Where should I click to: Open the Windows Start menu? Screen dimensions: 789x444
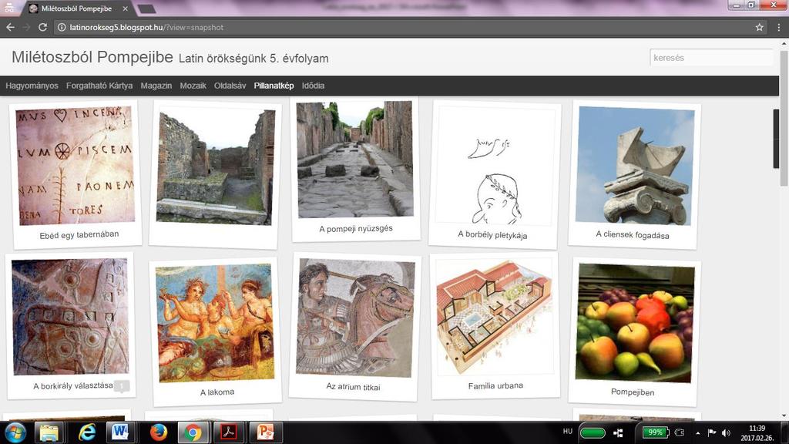coord(15,432)
